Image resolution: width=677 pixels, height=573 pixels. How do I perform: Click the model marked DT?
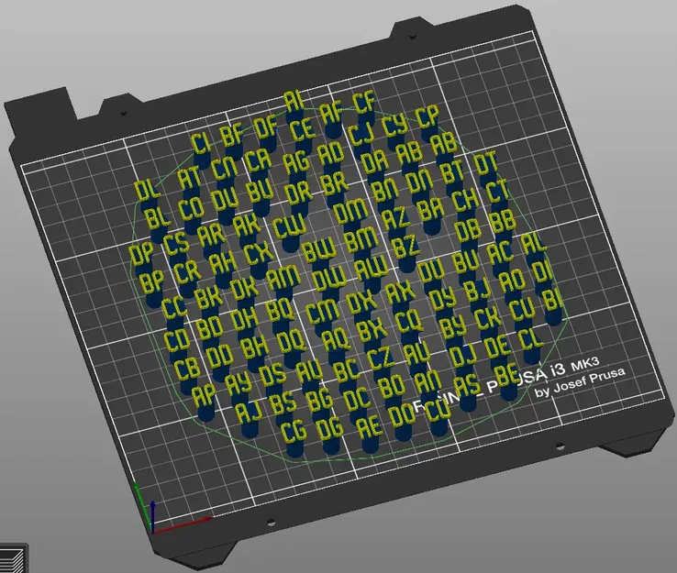pyautogui.click(x=485, y=163)
